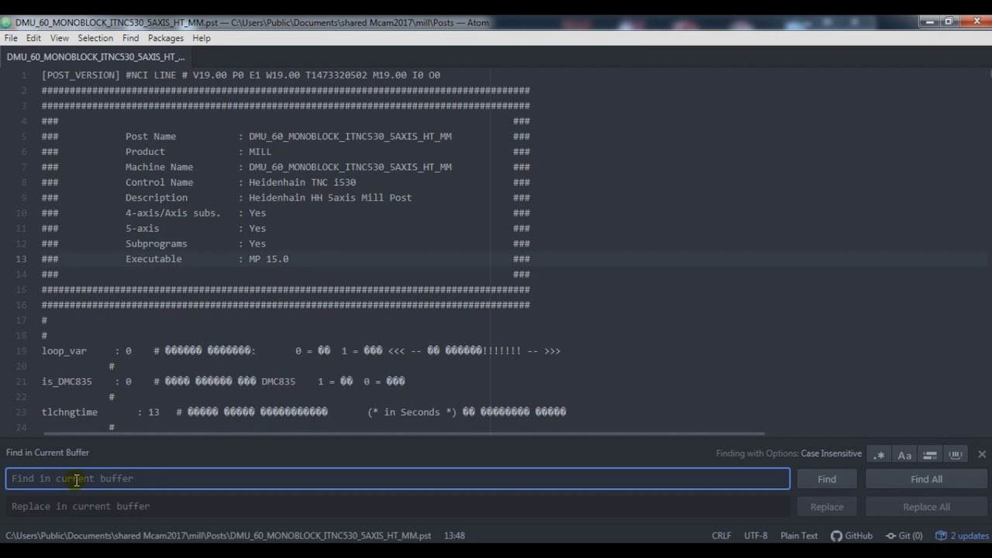This screenshot has height=558, width=992.
Task: Click the '[POST_VERSION]' text on line 1
Action: click(x=81, y=75)
